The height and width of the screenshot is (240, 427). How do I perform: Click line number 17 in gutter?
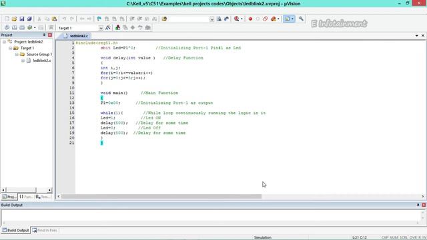(x=71, y=123)
